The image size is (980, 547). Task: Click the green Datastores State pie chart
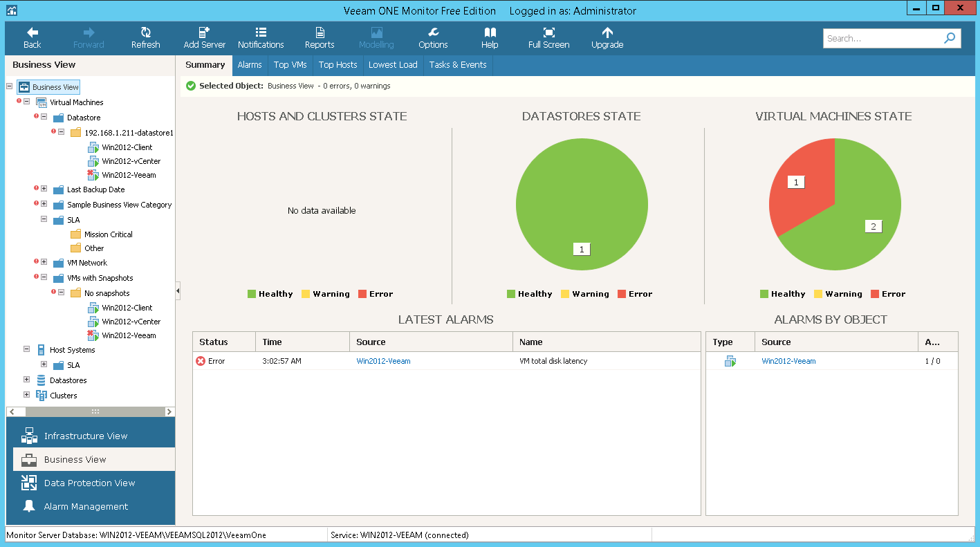click(x=582, y=204)
